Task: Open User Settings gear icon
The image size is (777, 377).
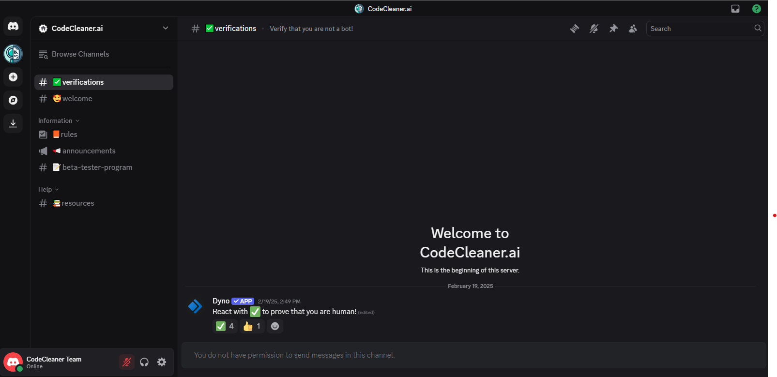Action: pyautogui.click(x=162, y=362)
